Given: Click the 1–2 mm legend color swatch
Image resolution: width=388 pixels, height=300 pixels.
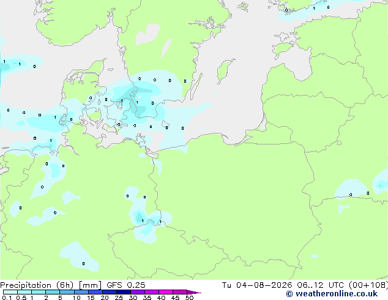Looking at the screenshot, I should click(39, 292).
